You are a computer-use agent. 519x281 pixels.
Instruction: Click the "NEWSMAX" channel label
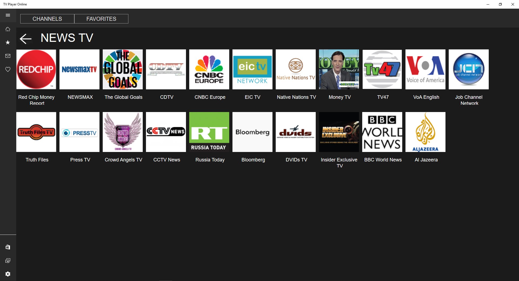[x=80, y=97]
